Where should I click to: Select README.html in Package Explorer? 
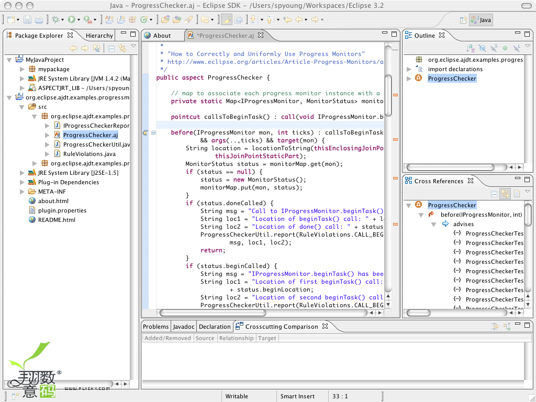click(x=57, y=220)
